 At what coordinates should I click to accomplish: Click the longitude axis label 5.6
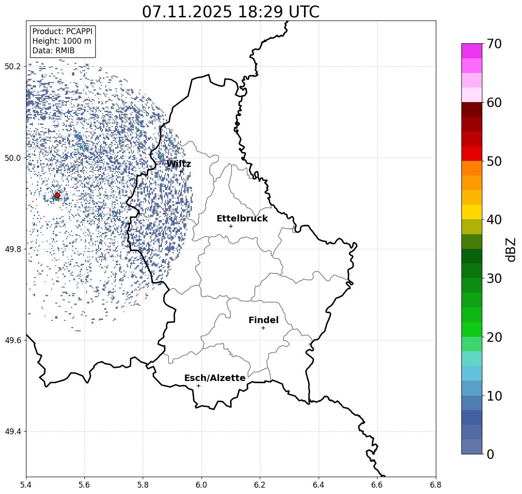84,485
